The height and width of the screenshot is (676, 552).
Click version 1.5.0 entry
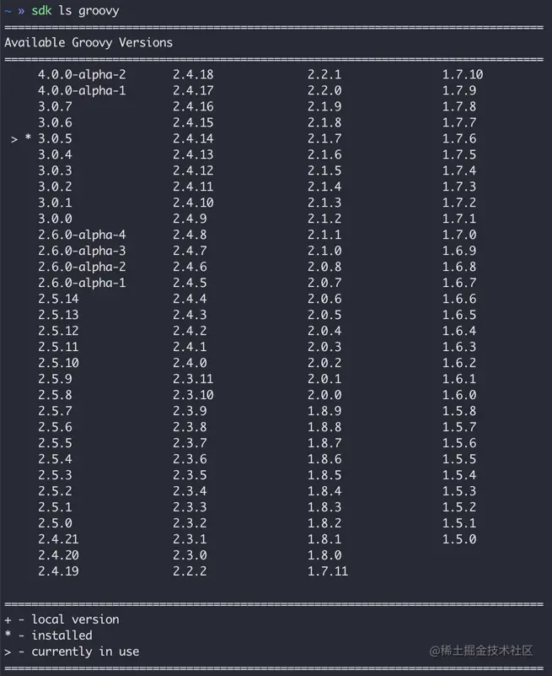(459, 539)
